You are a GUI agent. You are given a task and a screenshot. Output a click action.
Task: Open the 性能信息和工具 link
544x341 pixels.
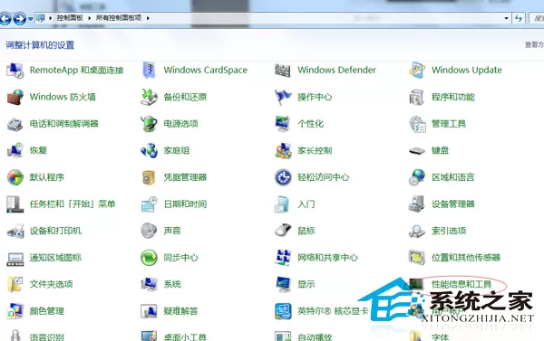[461, 284]
